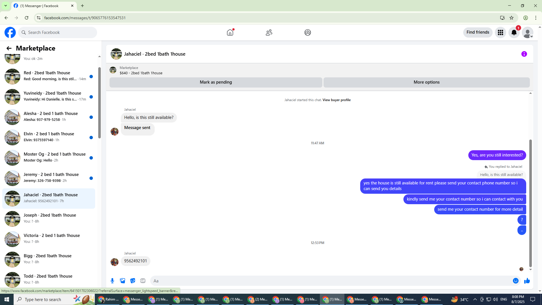
Task: Attach a file with the photo icon
Action: 123,281
